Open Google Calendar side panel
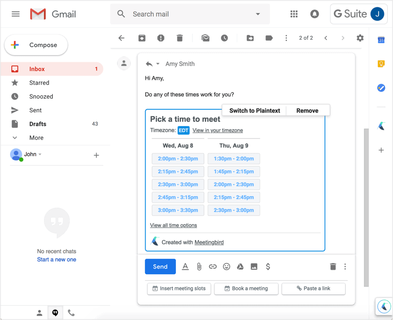This screenshot has width=393, height=320. click(x=381, y=40)
